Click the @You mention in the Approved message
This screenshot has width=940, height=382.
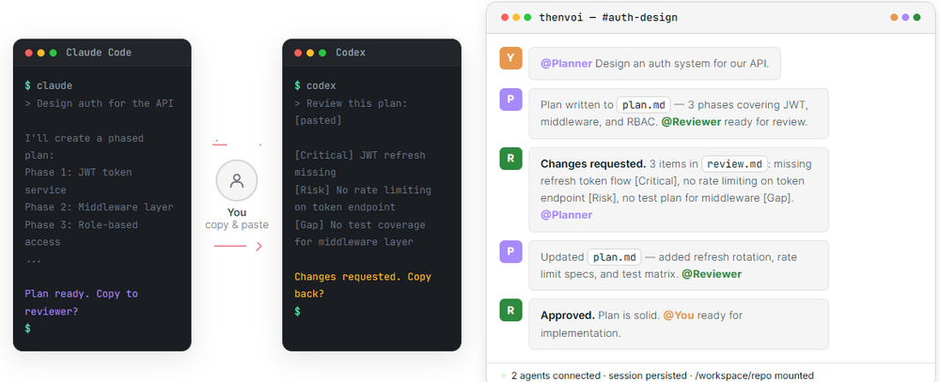678,315
